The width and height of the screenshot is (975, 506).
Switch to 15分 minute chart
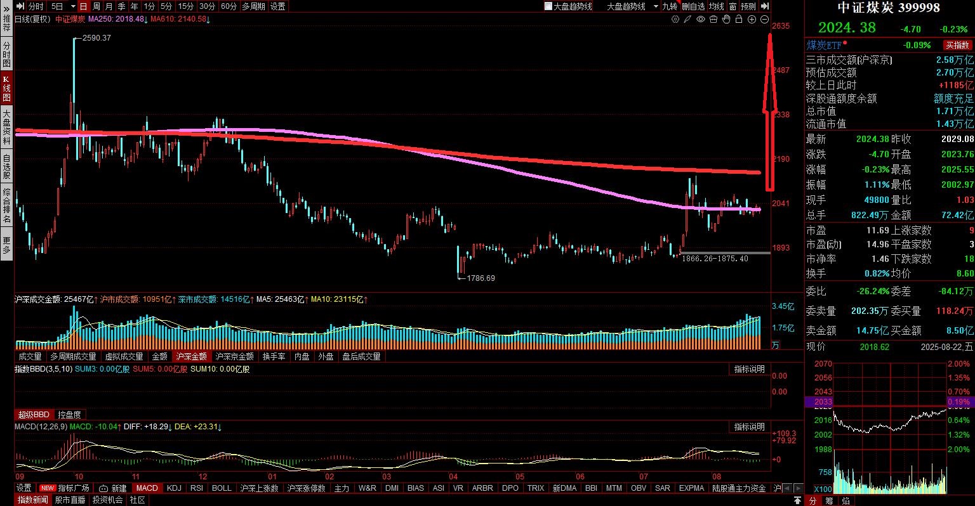(x=186, y=6)
